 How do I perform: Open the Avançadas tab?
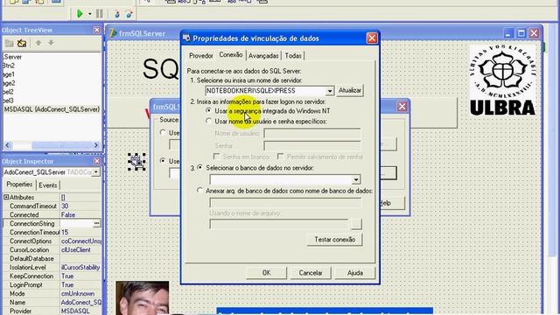click(263, 56)
